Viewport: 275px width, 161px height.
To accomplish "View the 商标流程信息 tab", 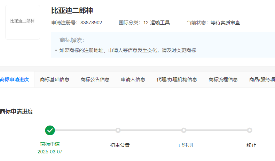I will [x=223, y=79].
